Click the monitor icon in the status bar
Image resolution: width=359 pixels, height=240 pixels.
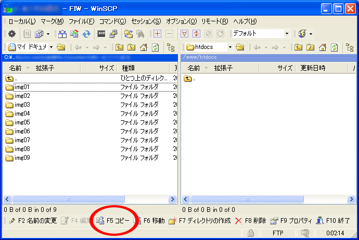(x=305, y=233)
